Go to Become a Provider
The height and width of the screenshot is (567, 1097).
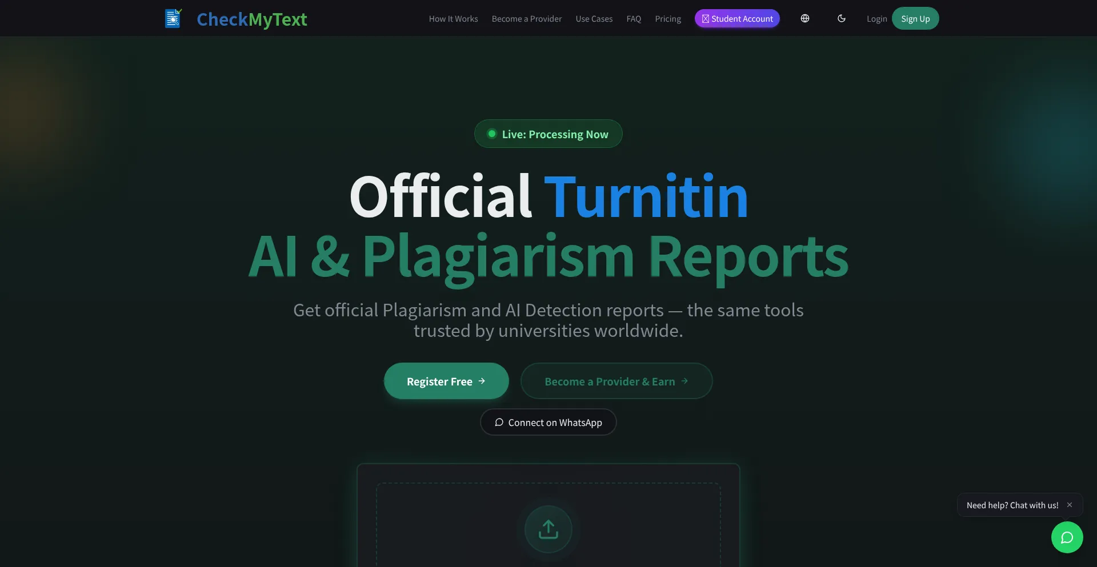click(x=527, y=19)
